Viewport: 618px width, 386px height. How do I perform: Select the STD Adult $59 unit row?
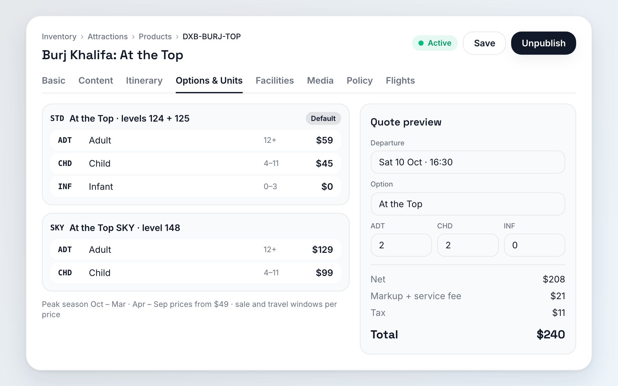[195, 140]
